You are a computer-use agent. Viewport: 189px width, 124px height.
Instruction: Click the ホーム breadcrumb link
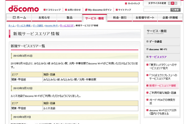click(x=11, y=25)
